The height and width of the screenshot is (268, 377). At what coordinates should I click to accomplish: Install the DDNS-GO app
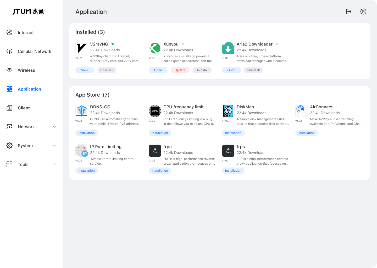point(87,133)
